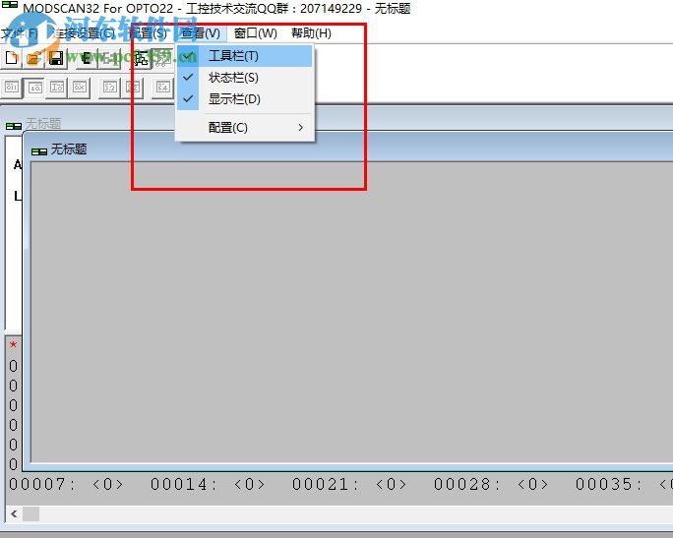The image size is (673, 538).
Task: Open the 连接设置(C) menu
Action: pyautogui.click(x=83, y=33)
